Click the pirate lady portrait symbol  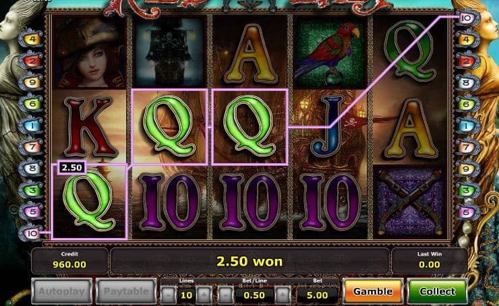90,53
